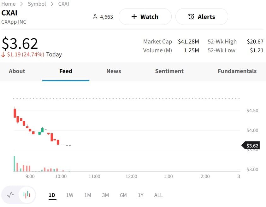Open the About tab

tap(17, 71)
